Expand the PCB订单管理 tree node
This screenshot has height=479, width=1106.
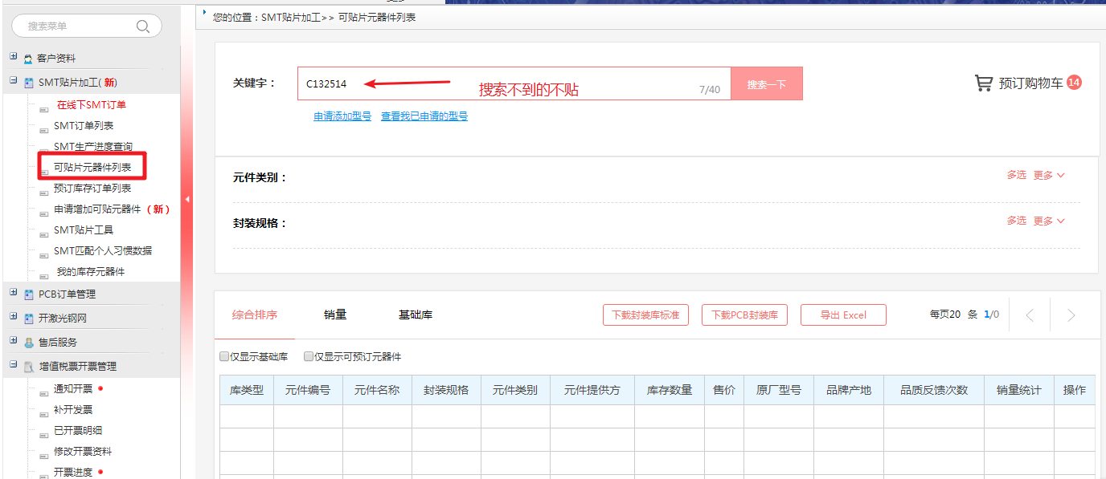point(13,294)
